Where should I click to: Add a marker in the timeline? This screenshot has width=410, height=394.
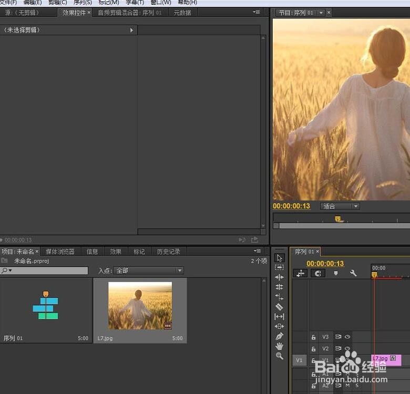[336, 273]
